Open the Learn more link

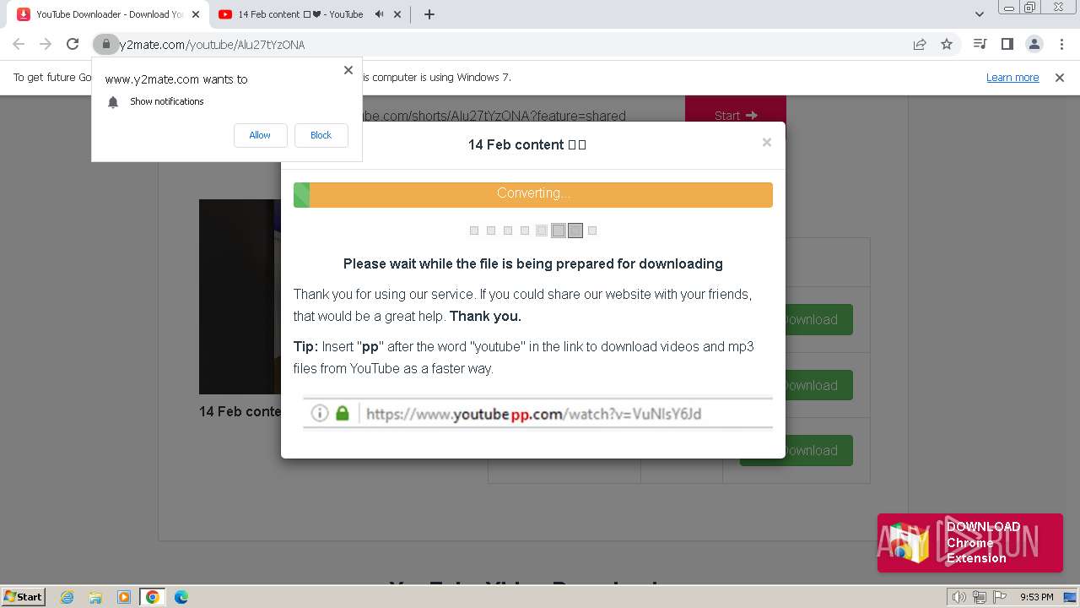click(x=1012, y=78)
